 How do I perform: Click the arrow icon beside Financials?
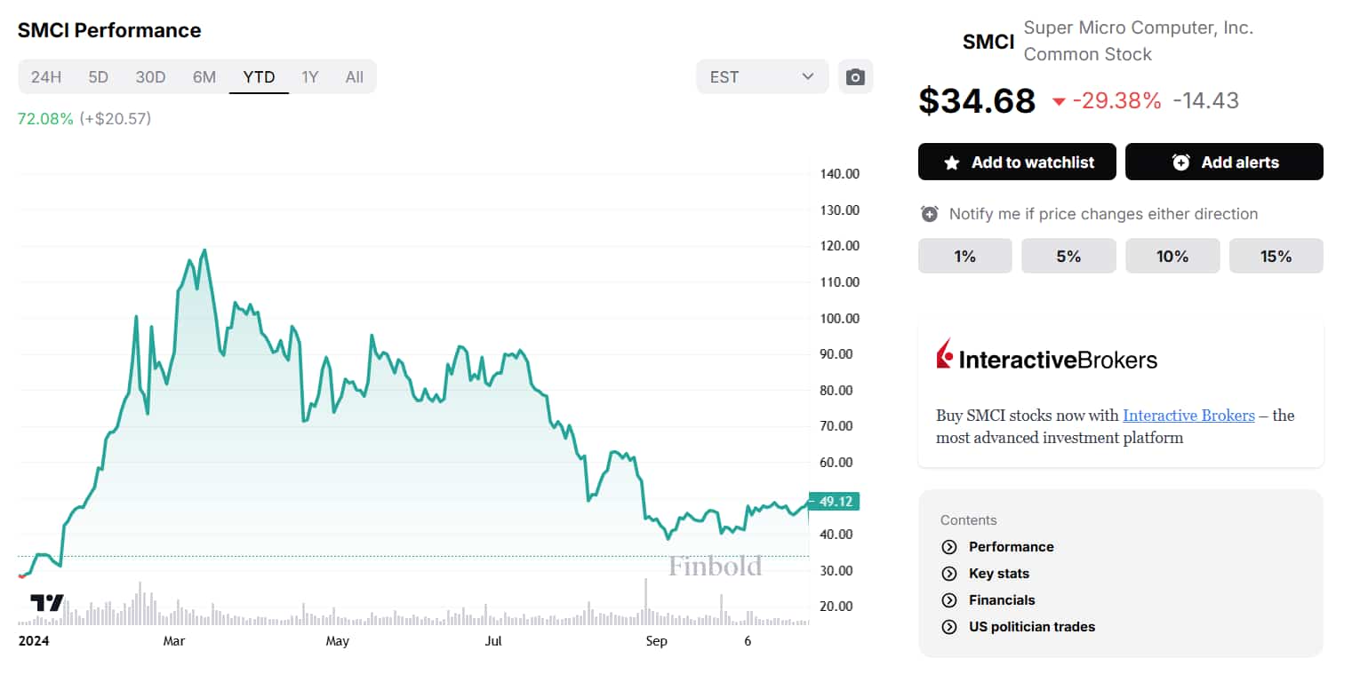pos(949,600)
